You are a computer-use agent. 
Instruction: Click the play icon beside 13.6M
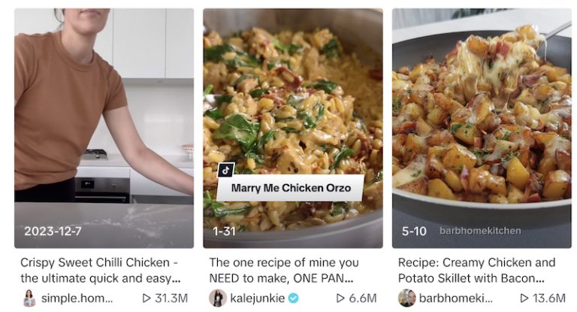click(524, 298)
